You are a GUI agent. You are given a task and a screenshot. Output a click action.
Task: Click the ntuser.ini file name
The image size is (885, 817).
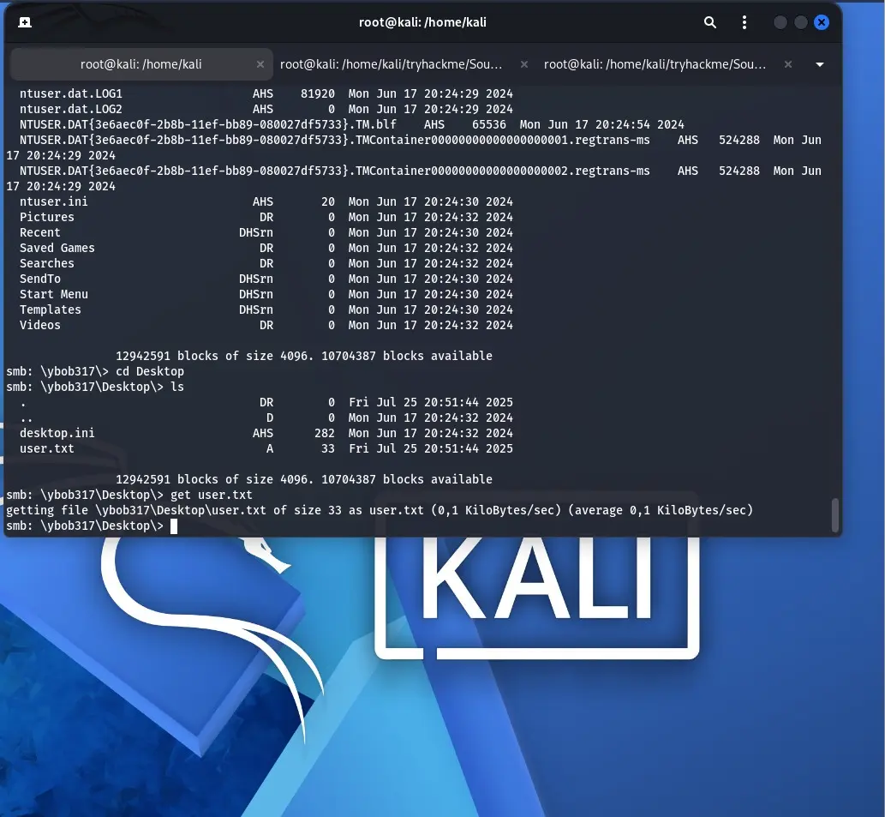tap(54, 201)
